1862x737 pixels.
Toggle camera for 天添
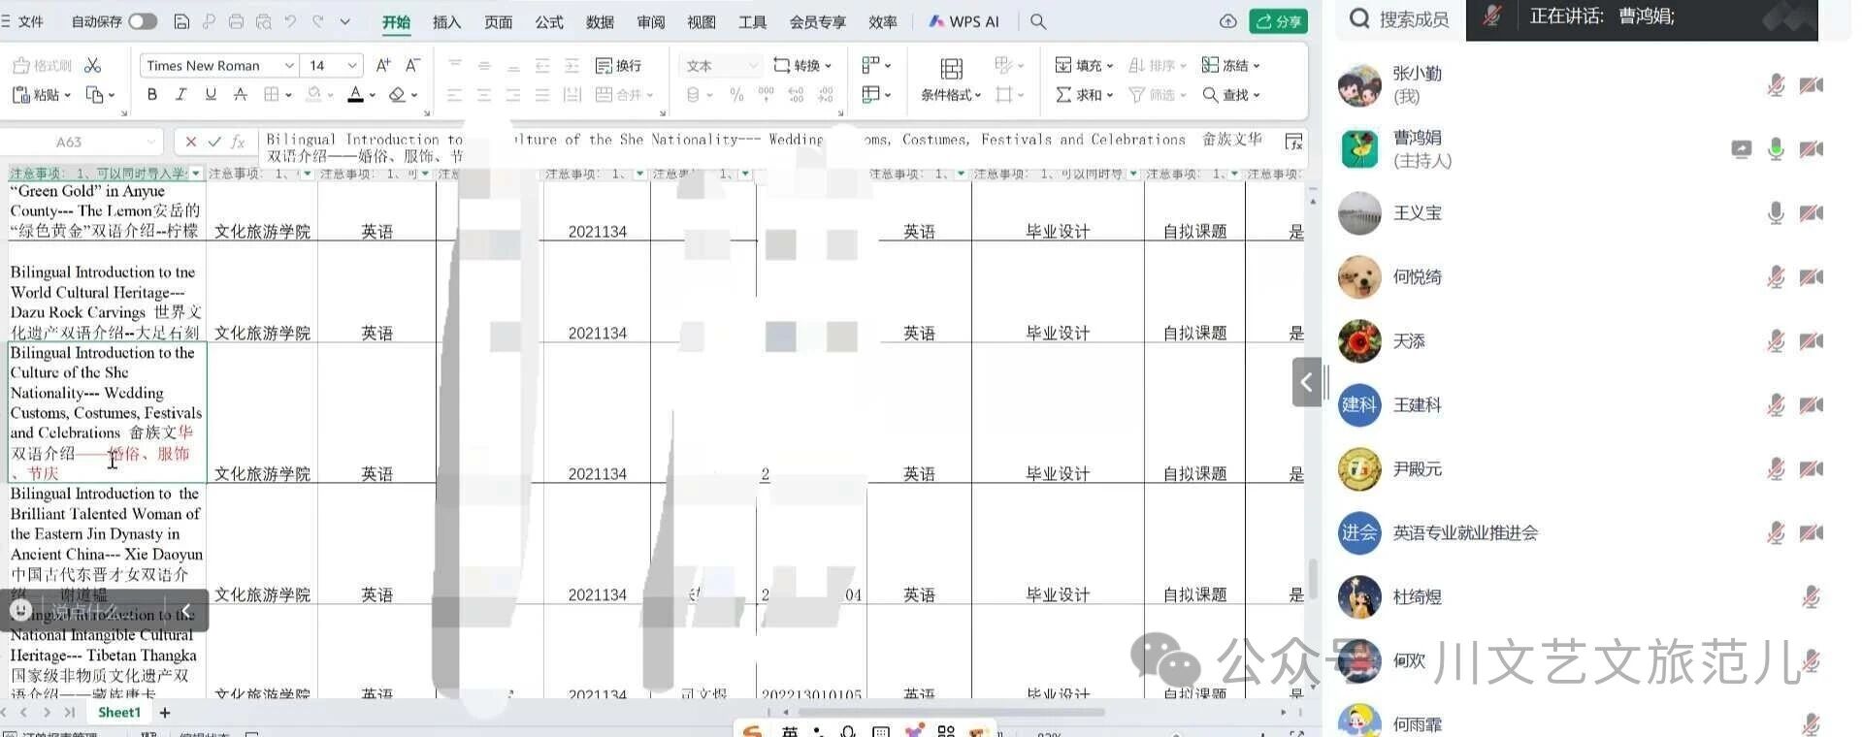(x=1811, y=341)
